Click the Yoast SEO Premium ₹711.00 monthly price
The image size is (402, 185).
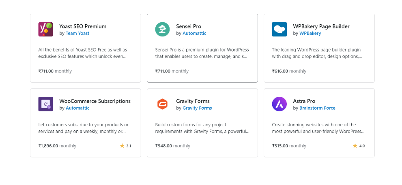[55, 71]
